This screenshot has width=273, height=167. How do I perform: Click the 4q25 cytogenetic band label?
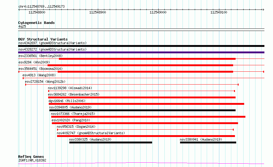(22, 26)
